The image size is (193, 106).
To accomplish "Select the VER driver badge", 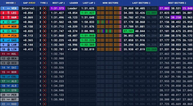I will 10,8.
